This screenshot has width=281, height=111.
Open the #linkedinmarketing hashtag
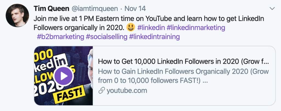tap(196, 28)
